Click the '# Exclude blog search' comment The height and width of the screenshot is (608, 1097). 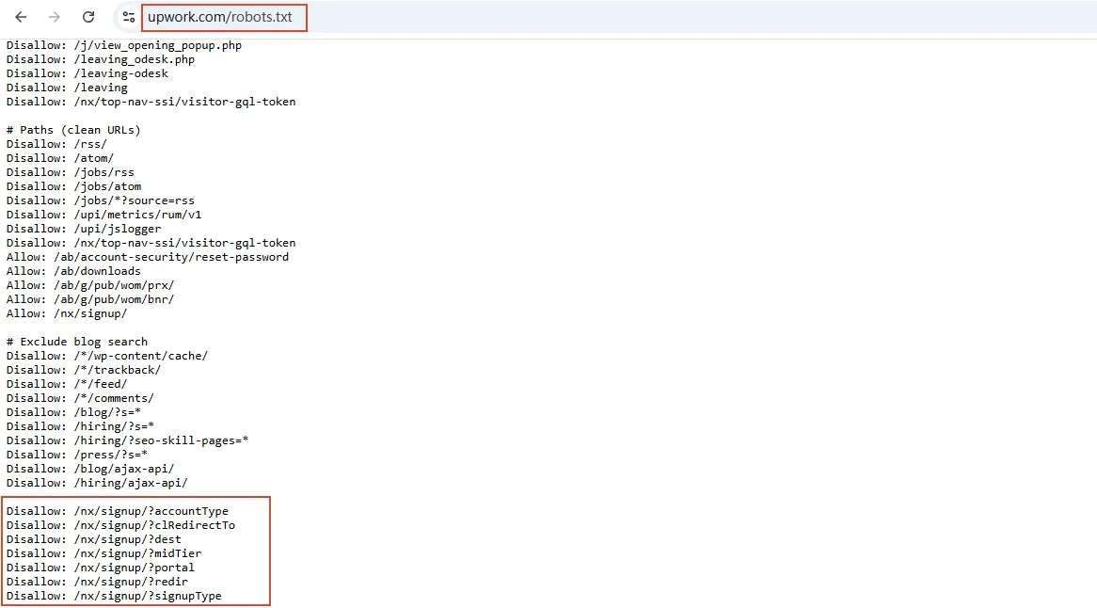[77, 342]
